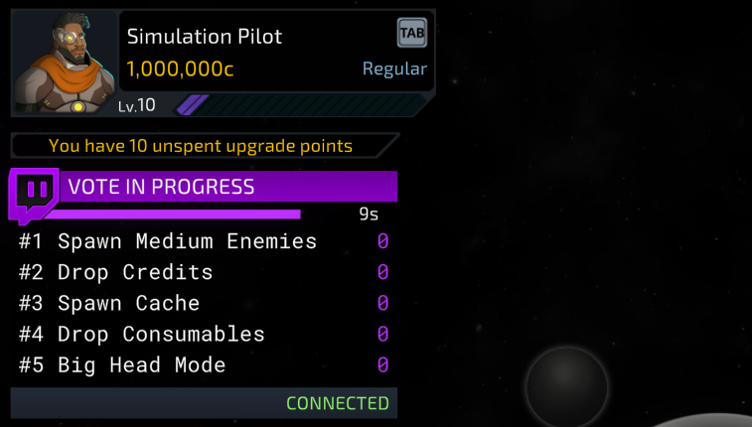Click the purple Twitch logo icon
Image resolution: width=752 pixels, height=427 pixels.
pyautogui.click(x=36, y=192)
